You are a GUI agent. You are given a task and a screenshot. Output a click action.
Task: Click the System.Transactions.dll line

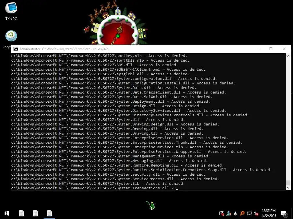[x=93, y=188]
